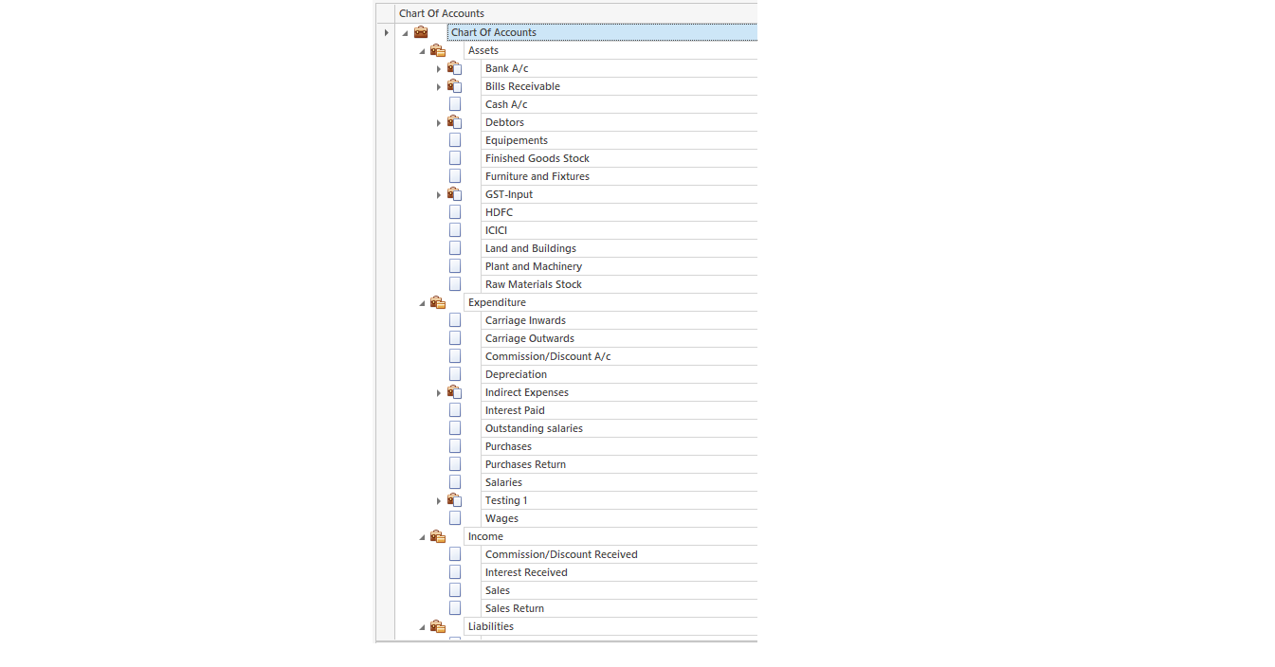
Task: Click the Assets group folder icon
Action: [x=438, y=50]
